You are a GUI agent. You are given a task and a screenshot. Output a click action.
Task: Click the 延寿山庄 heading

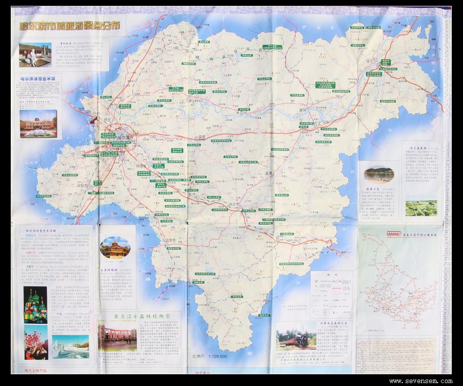(372, 188)
